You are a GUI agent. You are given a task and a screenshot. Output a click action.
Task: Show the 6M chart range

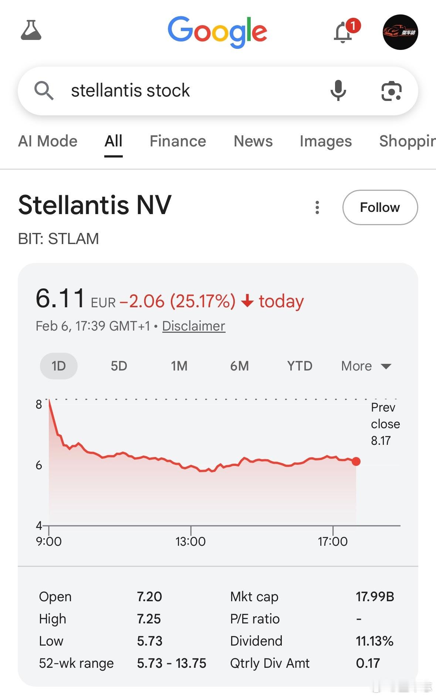[239, 366]
